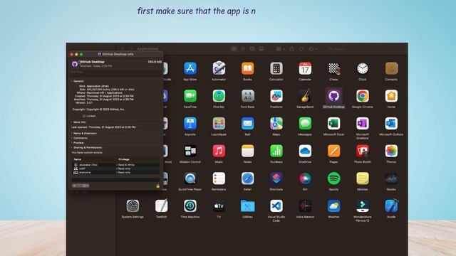Select the Maps app icon
Screen dimensions: 456x256
click(276, 124)
